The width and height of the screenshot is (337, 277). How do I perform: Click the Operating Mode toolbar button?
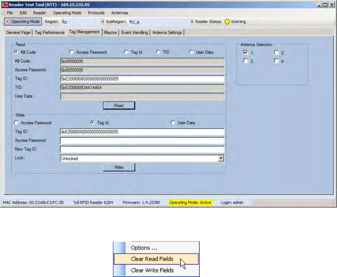[x=23, y=21]
